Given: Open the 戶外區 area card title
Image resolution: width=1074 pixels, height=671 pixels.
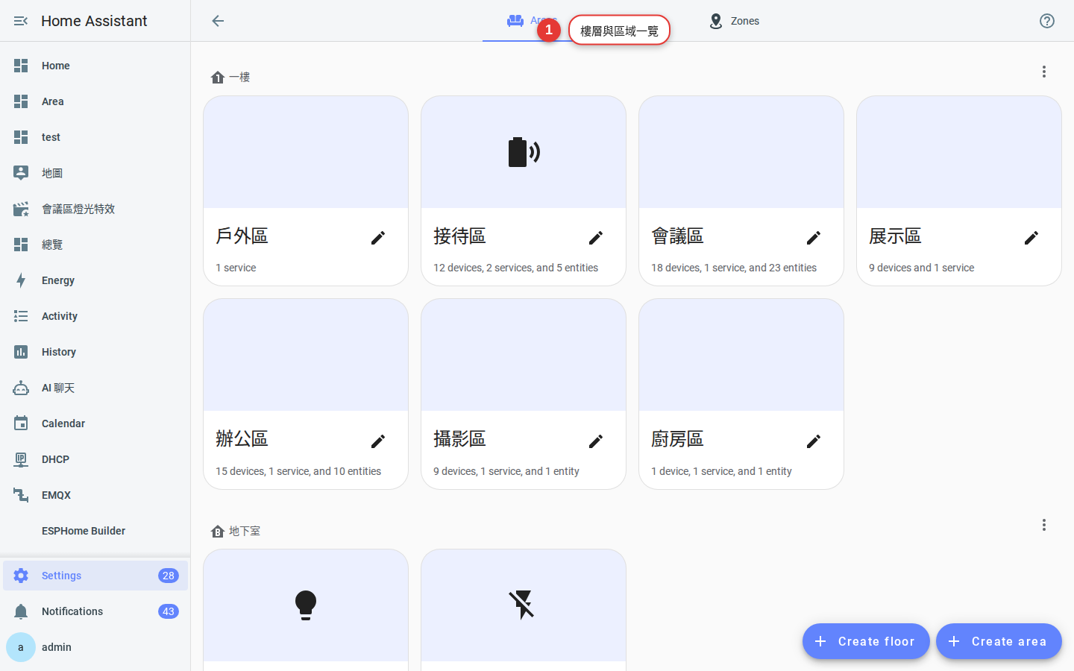Looking at the screenshot, I should click(x=242, y=236).
